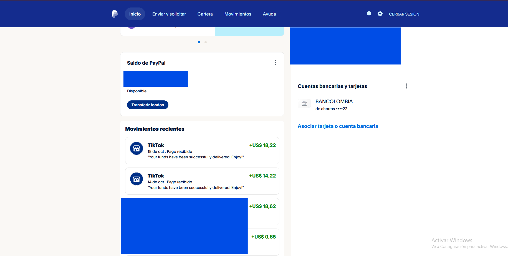This screenshot has width=508, height=256.
Task: Open the settings gear
Action: tap(380, 14)
